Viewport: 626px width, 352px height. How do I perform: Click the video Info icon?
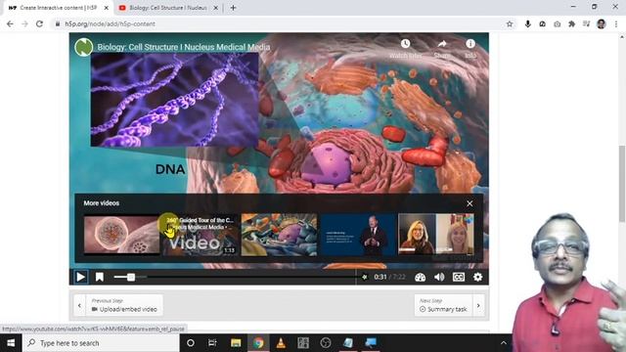[470, 43]
